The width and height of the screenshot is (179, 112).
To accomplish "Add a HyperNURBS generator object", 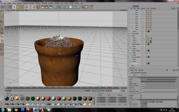I will (x=63, y=7).
